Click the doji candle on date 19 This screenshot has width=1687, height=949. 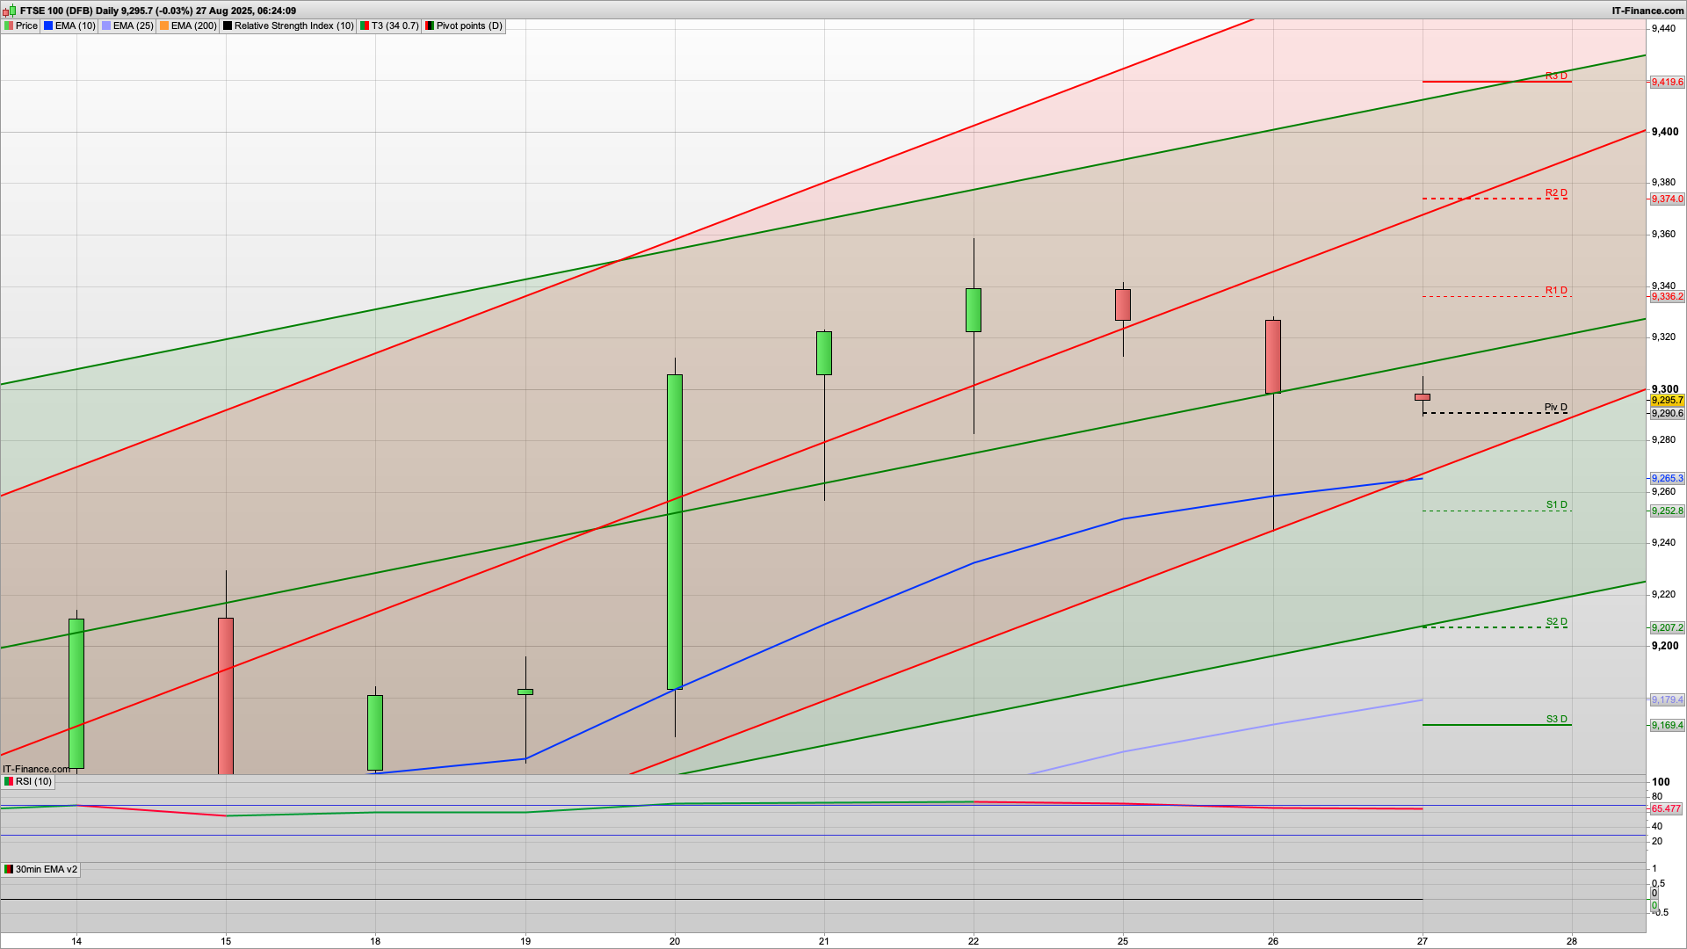525,692
